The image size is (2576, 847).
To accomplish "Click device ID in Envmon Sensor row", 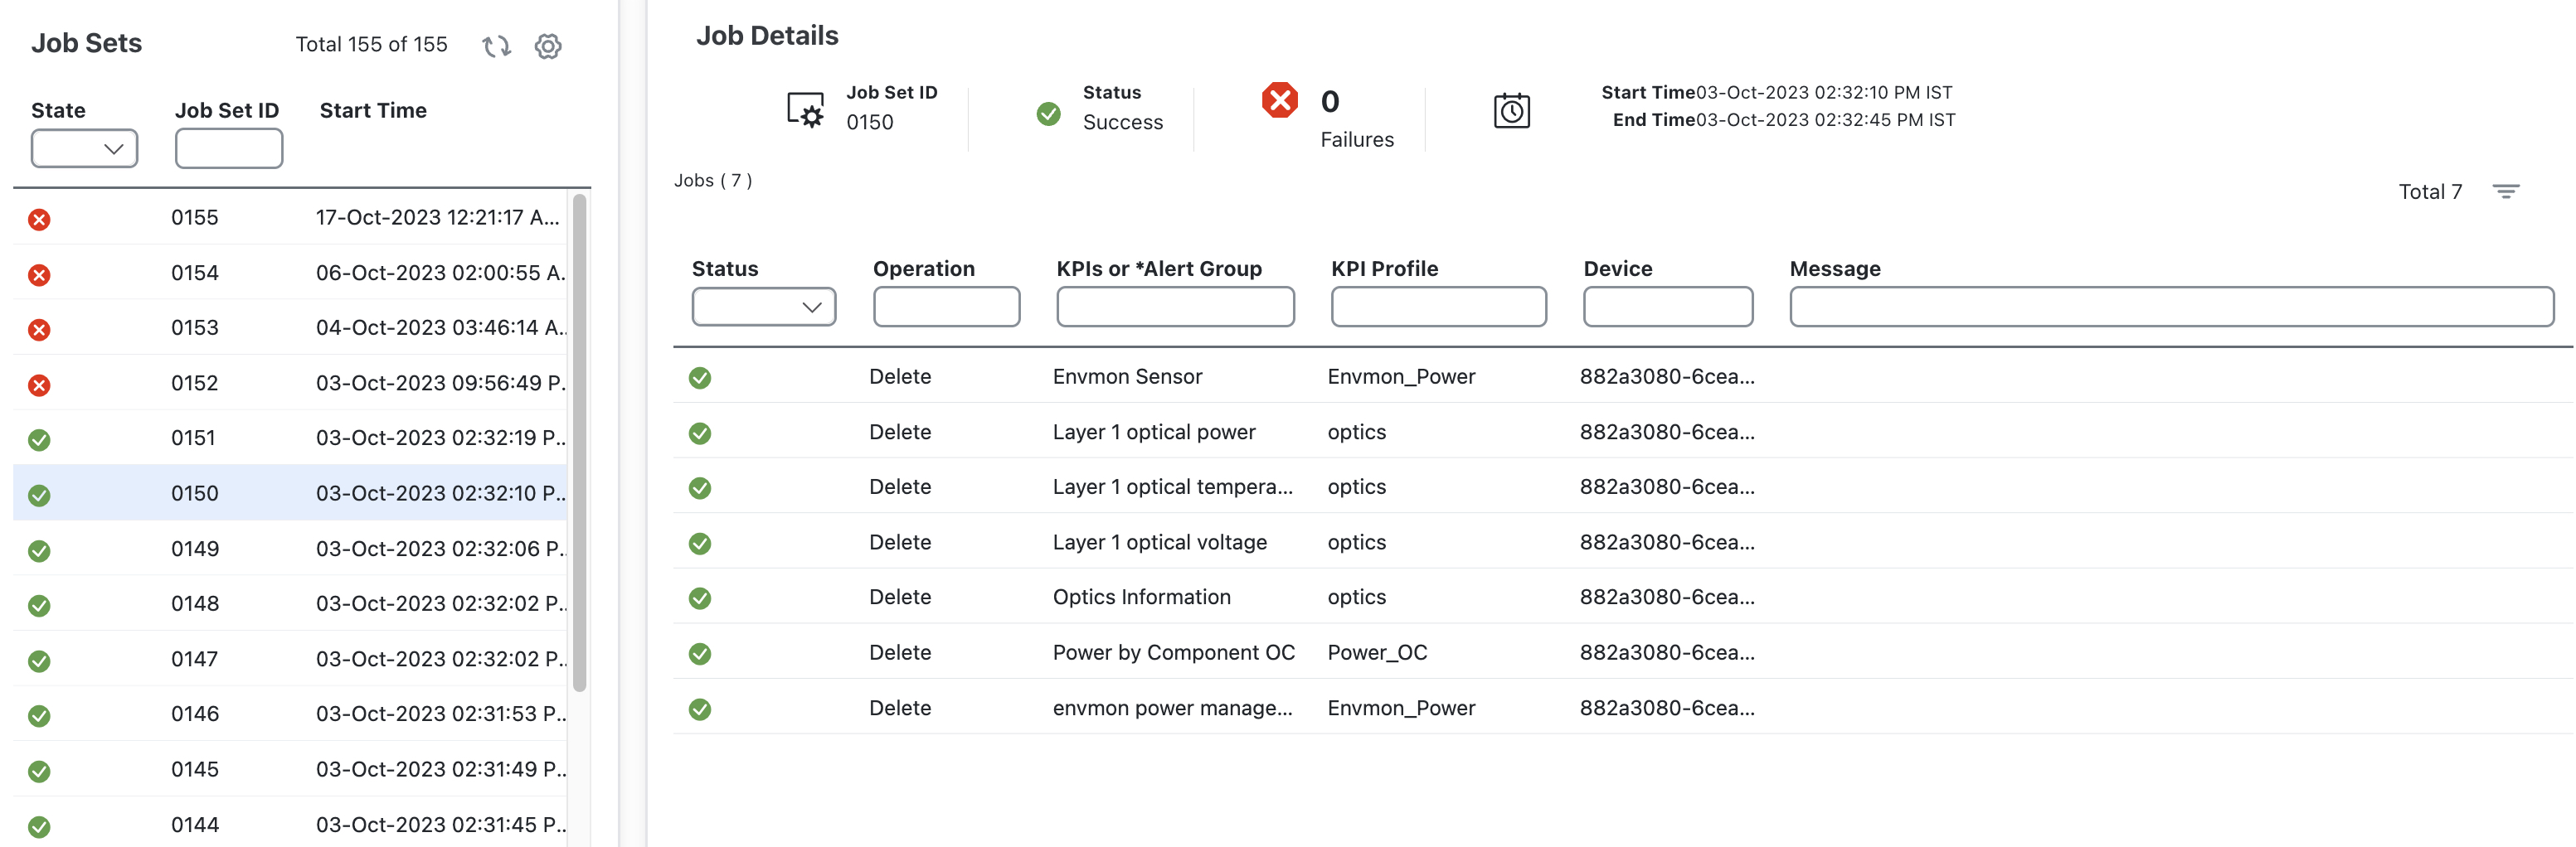I will [x=1667, y=376].
